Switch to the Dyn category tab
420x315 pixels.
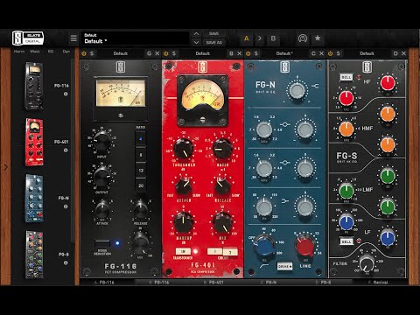click(x=66, y=52)
